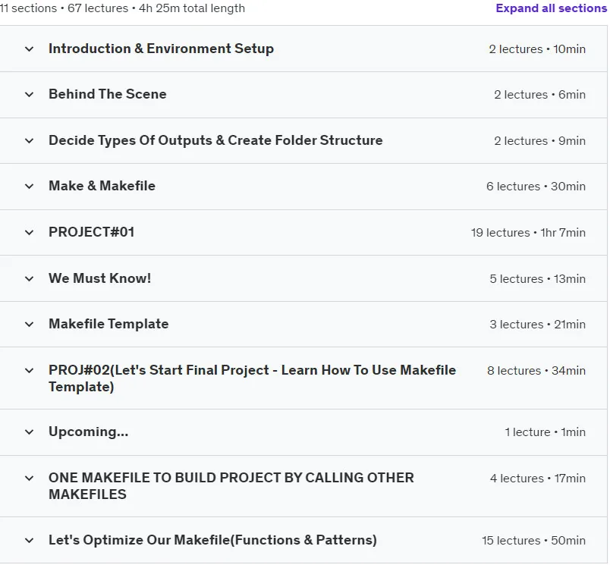Open the chevron beside Upcoming... section
The height and width of the screenshot is (565, 610).
point(29,432)
